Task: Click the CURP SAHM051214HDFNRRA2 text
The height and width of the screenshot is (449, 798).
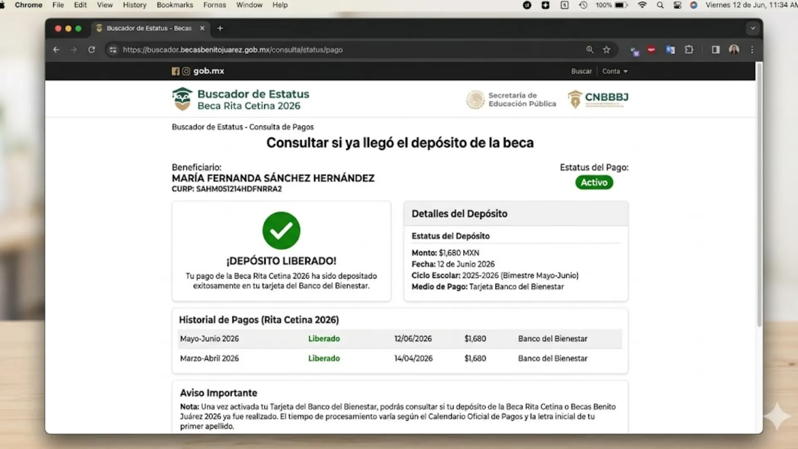Action: pos(227,189)
